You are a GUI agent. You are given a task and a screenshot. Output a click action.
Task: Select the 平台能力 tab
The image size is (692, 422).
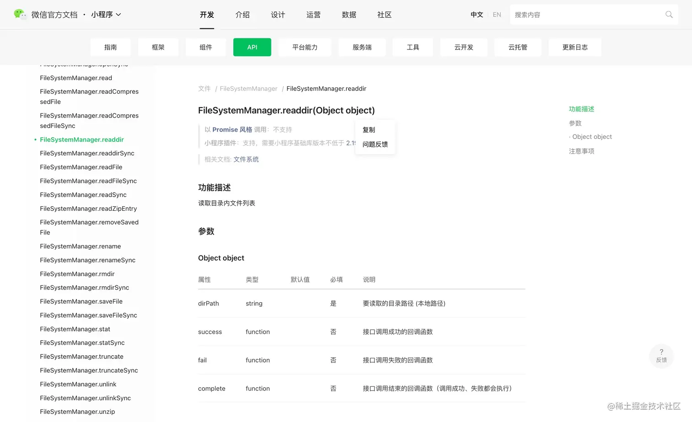point(305,47)
